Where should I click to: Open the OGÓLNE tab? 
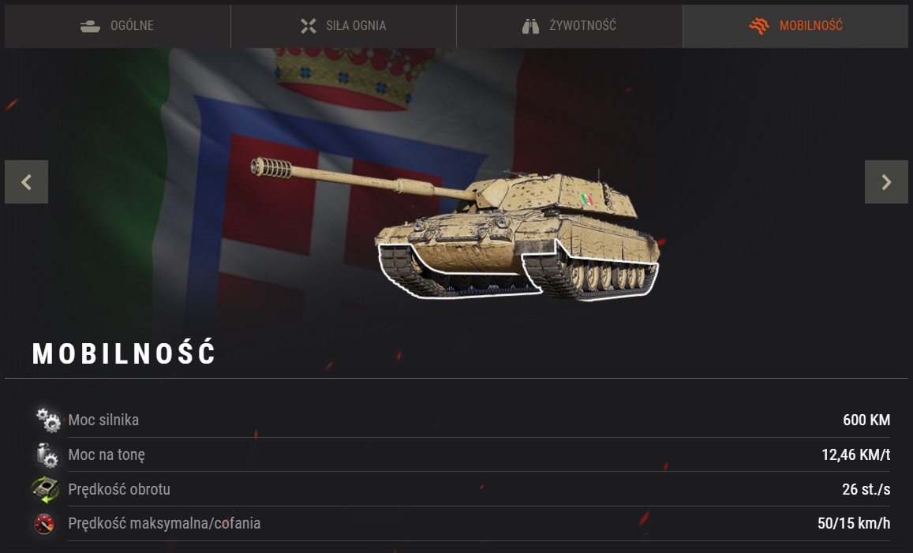coord(117,26)
